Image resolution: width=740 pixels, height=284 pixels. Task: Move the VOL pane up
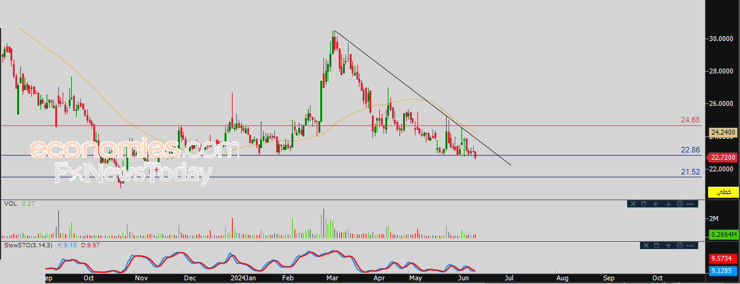coord(655,204)
